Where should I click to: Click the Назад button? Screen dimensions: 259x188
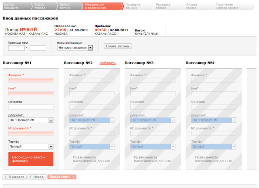[36, 177]
